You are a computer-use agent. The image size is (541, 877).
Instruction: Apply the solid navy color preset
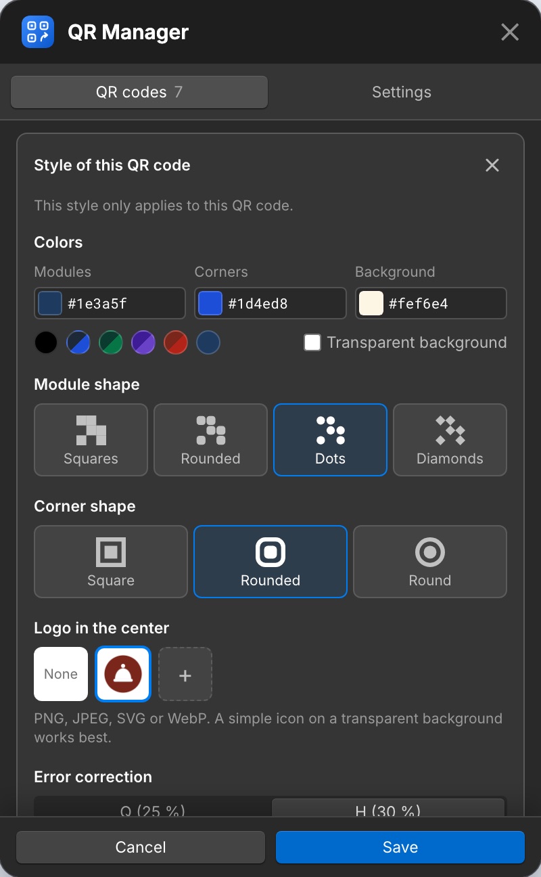pos(208,342)
